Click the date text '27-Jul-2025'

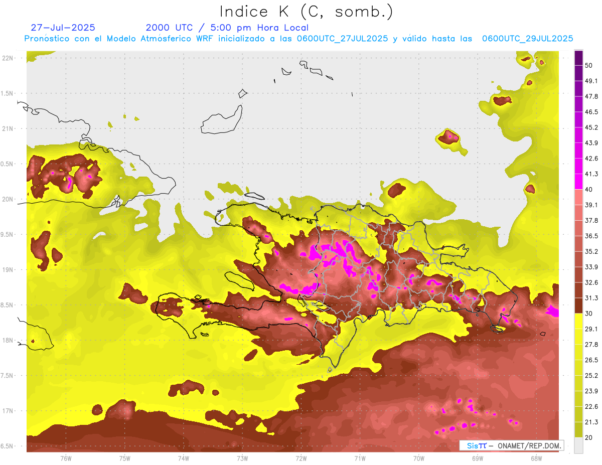[x=63, y=28]
